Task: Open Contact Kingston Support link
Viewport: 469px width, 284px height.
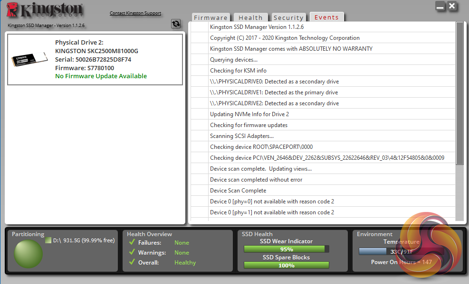Action: (135, 13)
